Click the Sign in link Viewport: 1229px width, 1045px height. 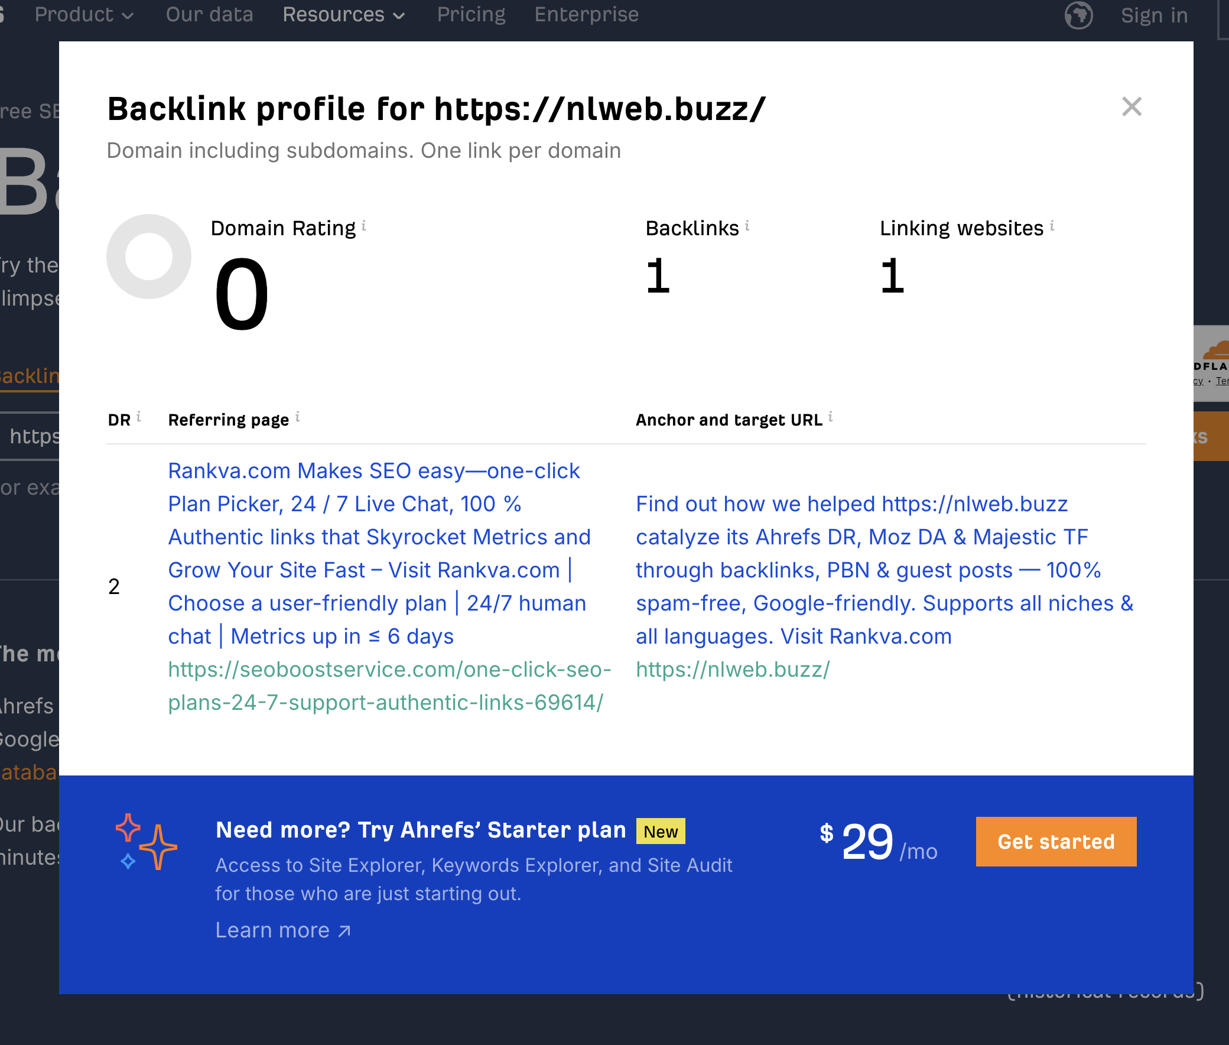tap(1154, 15)
